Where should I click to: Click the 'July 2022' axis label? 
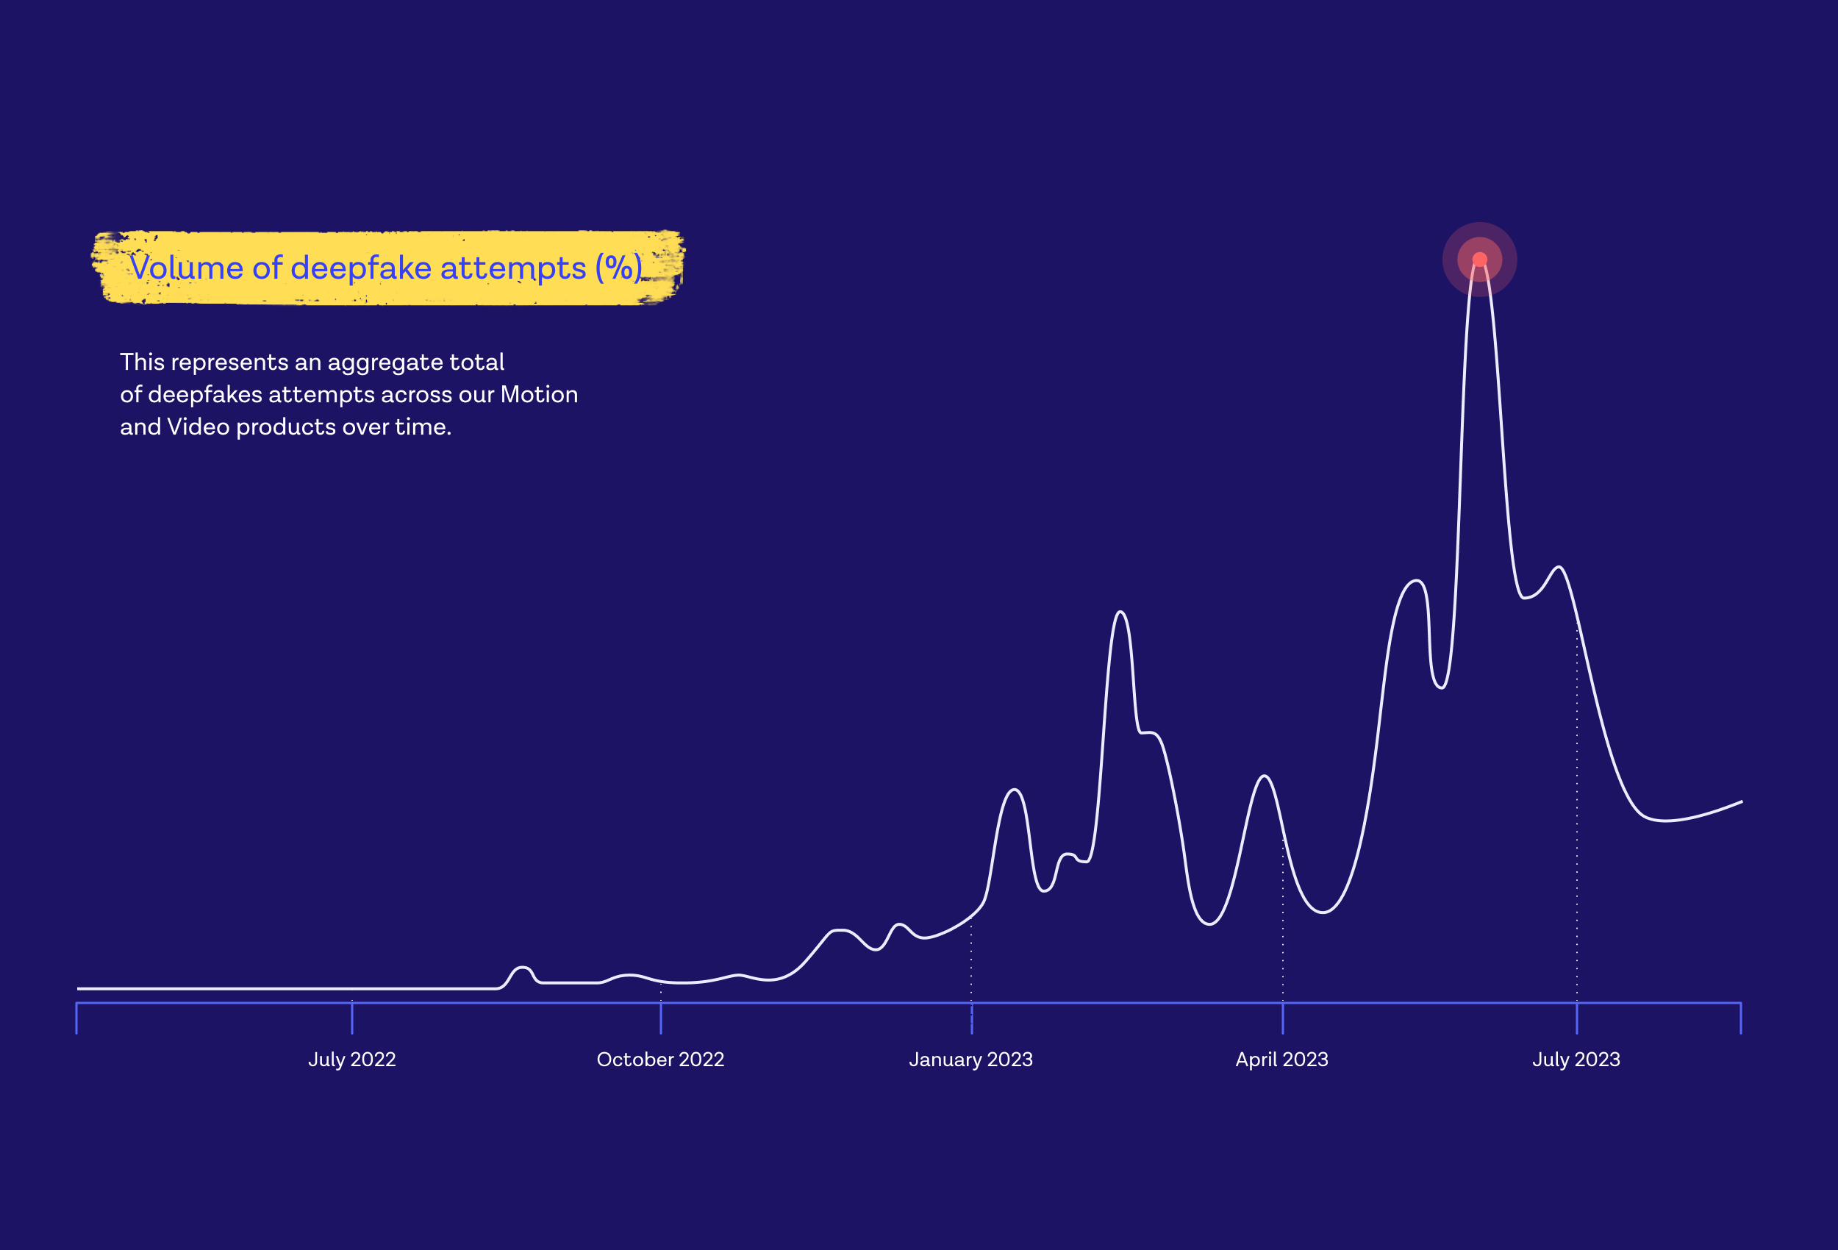click(x=352, y=1060)
